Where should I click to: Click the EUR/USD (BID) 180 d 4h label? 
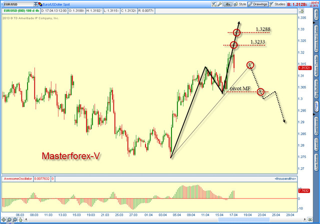click(21, 11)
